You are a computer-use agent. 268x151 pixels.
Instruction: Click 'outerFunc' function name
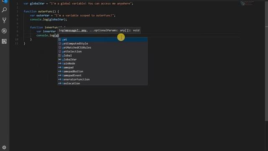coord(45,11)
